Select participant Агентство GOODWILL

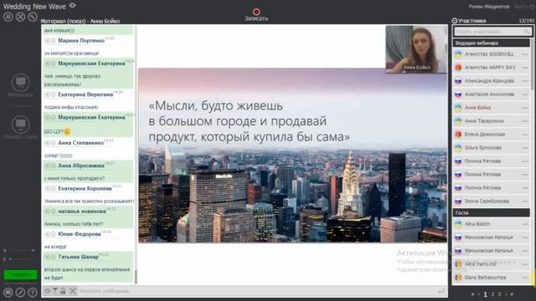492,54
